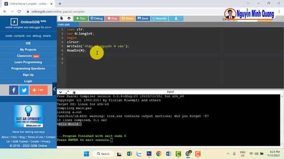The image size is (284, 159).
Task: Open the ENG US language switcher
Action: pyautogui.click(x=243, y=154)
